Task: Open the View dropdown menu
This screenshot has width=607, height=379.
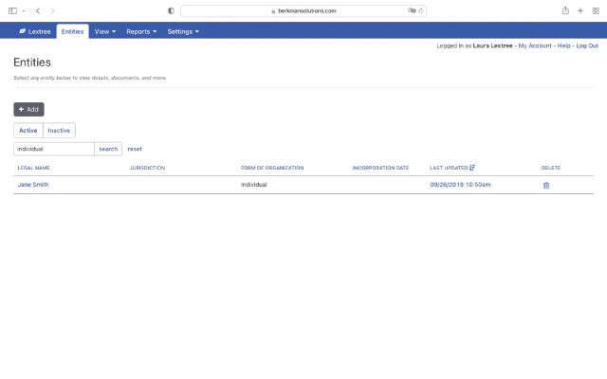Action: [x=105, y=31]
